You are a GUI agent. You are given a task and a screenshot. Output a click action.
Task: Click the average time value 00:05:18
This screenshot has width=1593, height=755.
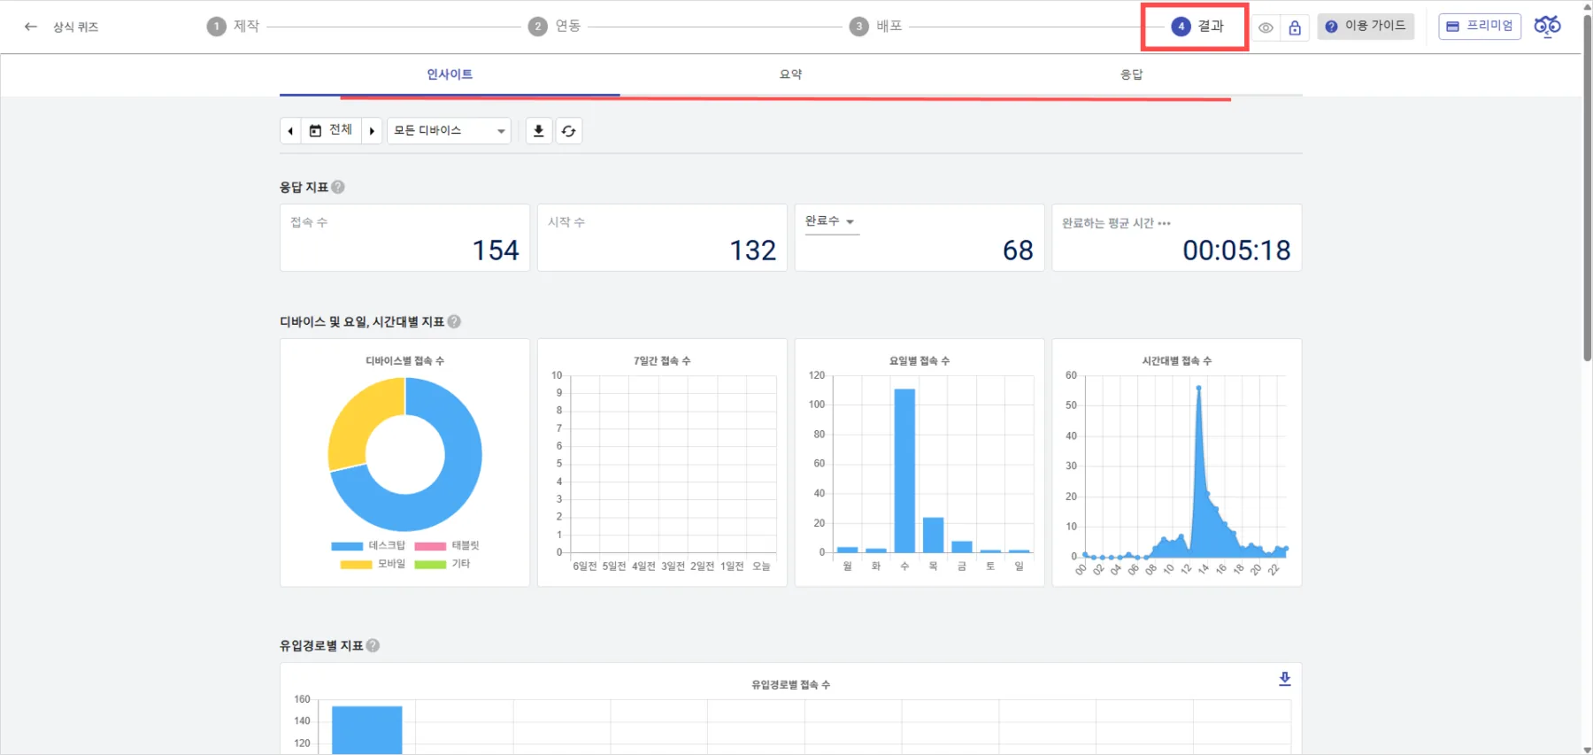[1236, 250]
